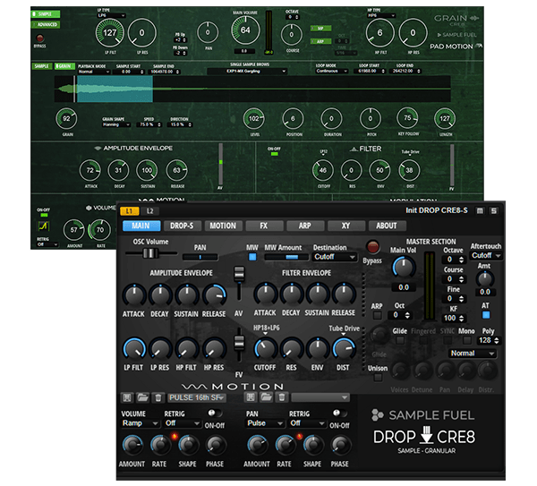Open the ABOUT tab
Viewport: 537px width, 486px height.
387,226
